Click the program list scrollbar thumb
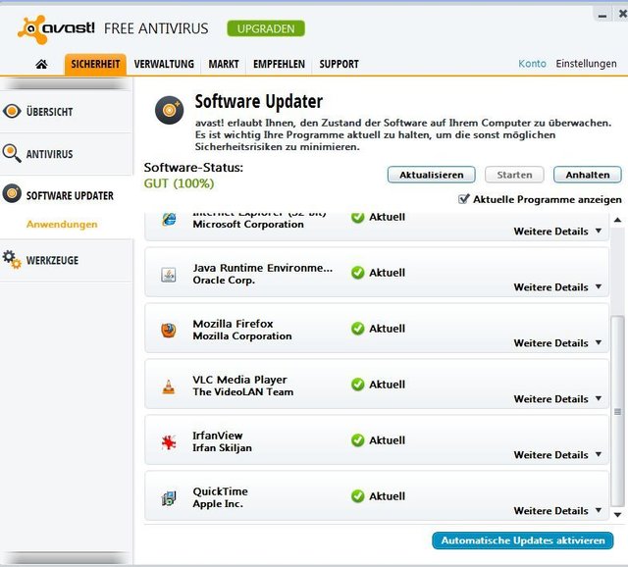 click(x=617, y=411)
